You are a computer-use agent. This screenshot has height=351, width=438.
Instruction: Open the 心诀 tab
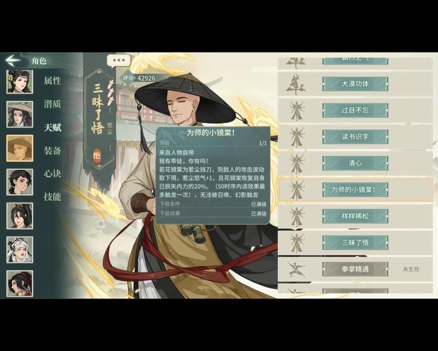[52, 174]
